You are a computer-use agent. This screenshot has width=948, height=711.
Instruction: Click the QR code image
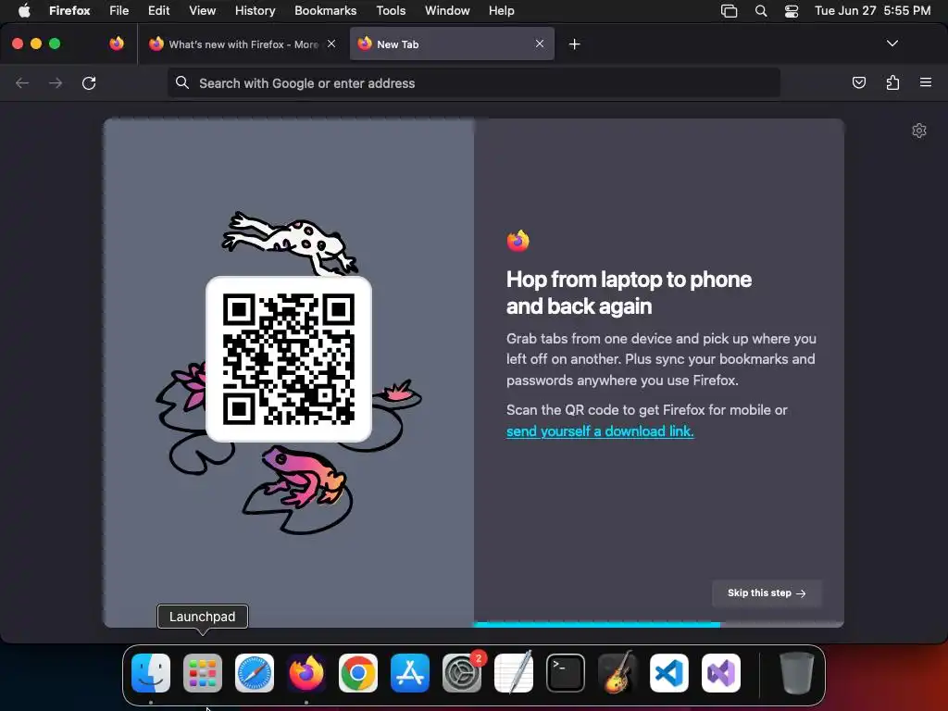(289, 359)
